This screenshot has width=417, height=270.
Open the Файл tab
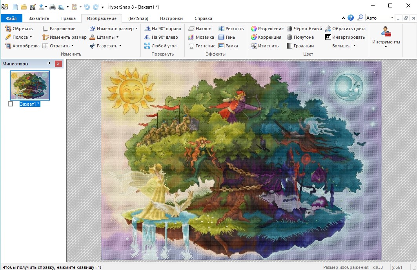(11, 18)
